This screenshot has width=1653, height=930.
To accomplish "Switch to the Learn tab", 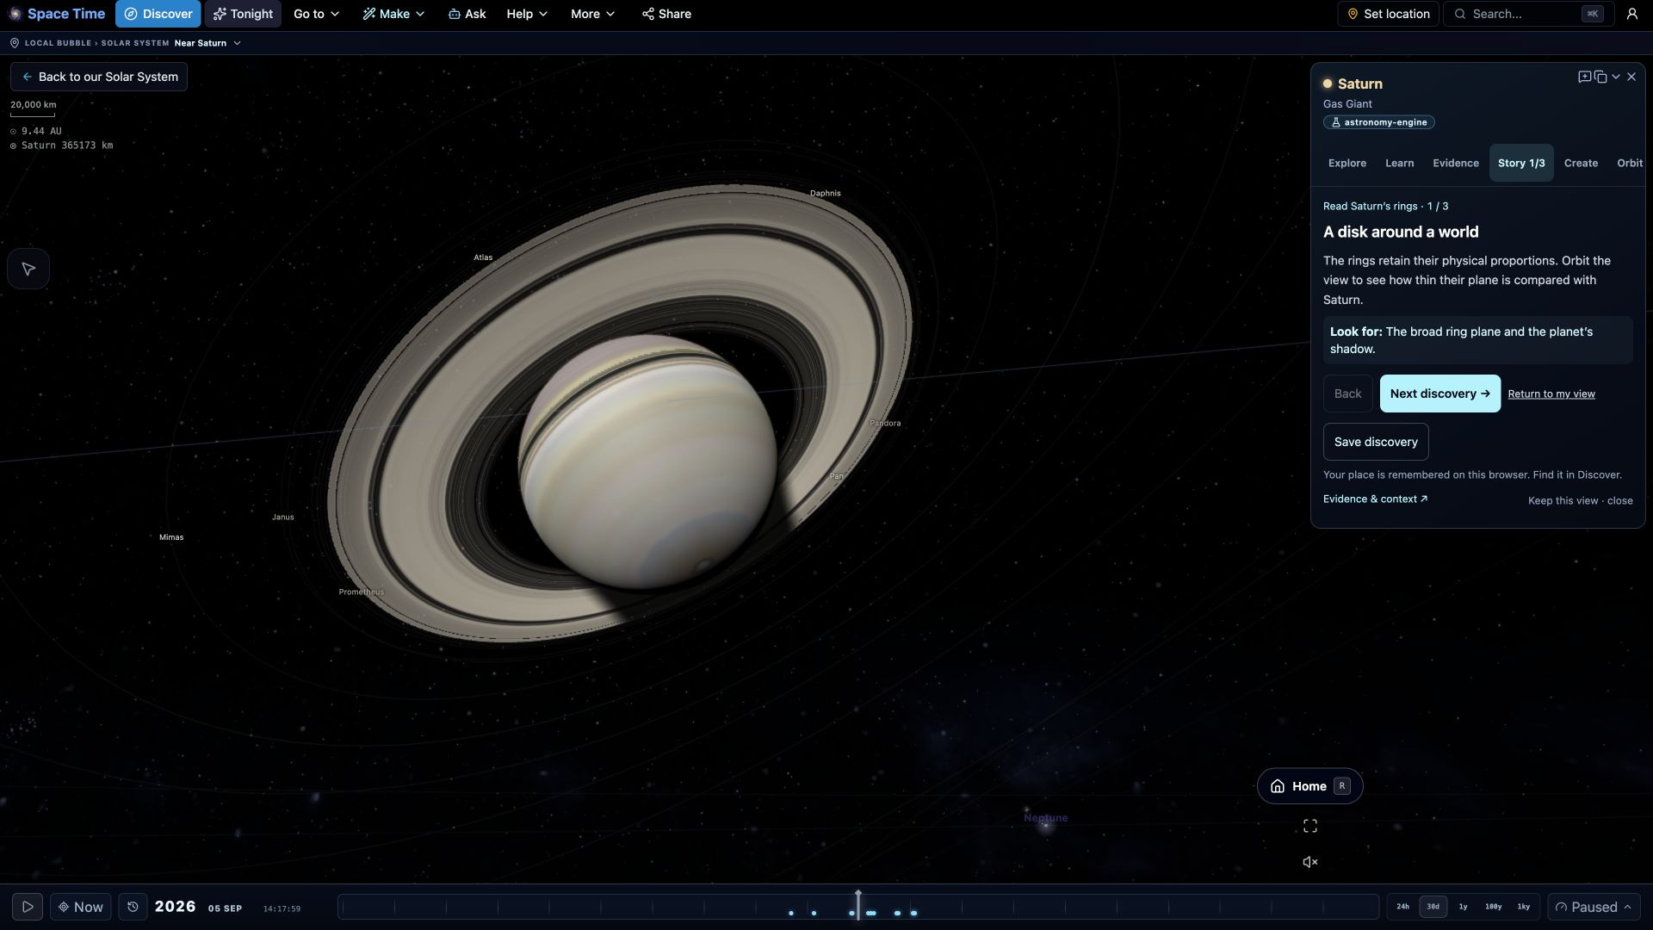I will pos(1399,163).
